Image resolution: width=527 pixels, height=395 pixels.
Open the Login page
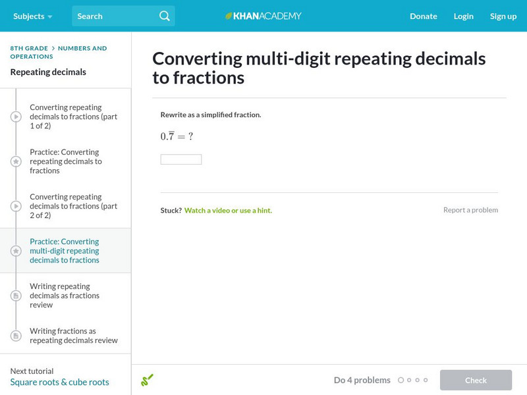tap(464, 16)
